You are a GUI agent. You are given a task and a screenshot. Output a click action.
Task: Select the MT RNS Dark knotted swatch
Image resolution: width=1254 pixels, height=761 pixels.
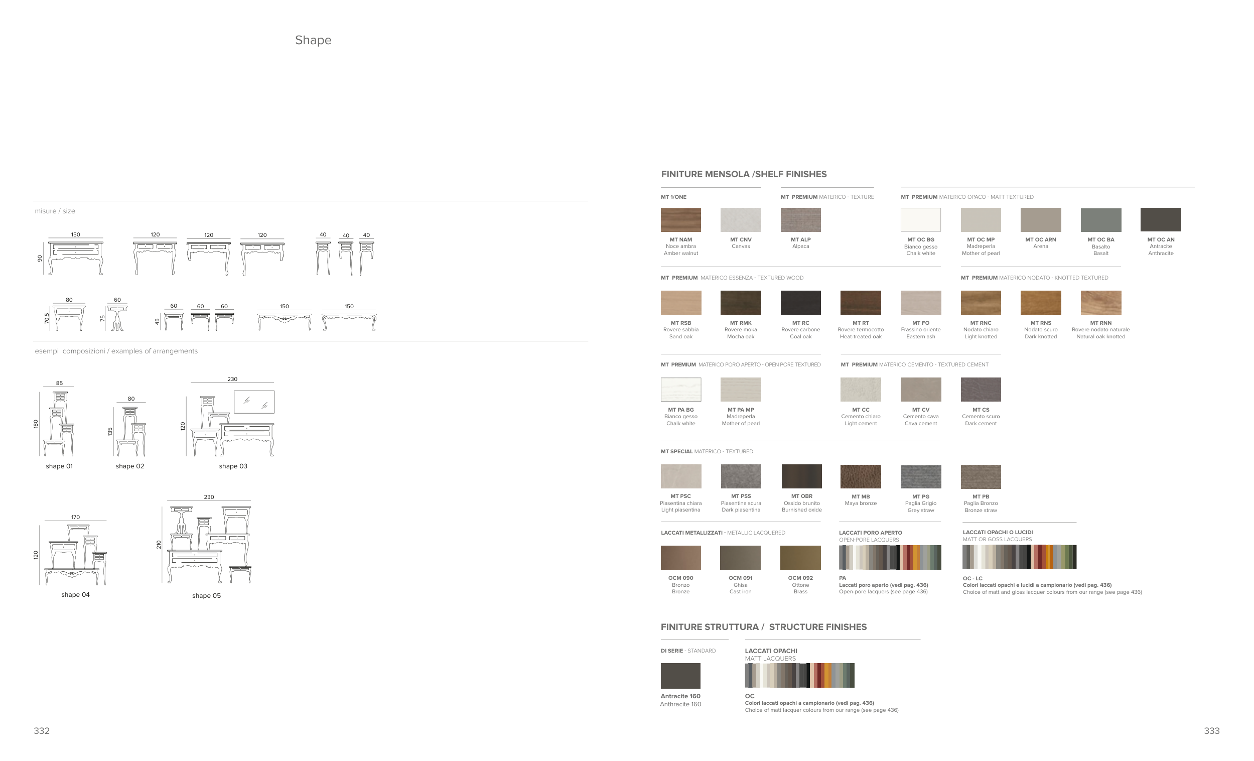point(1040,303)
